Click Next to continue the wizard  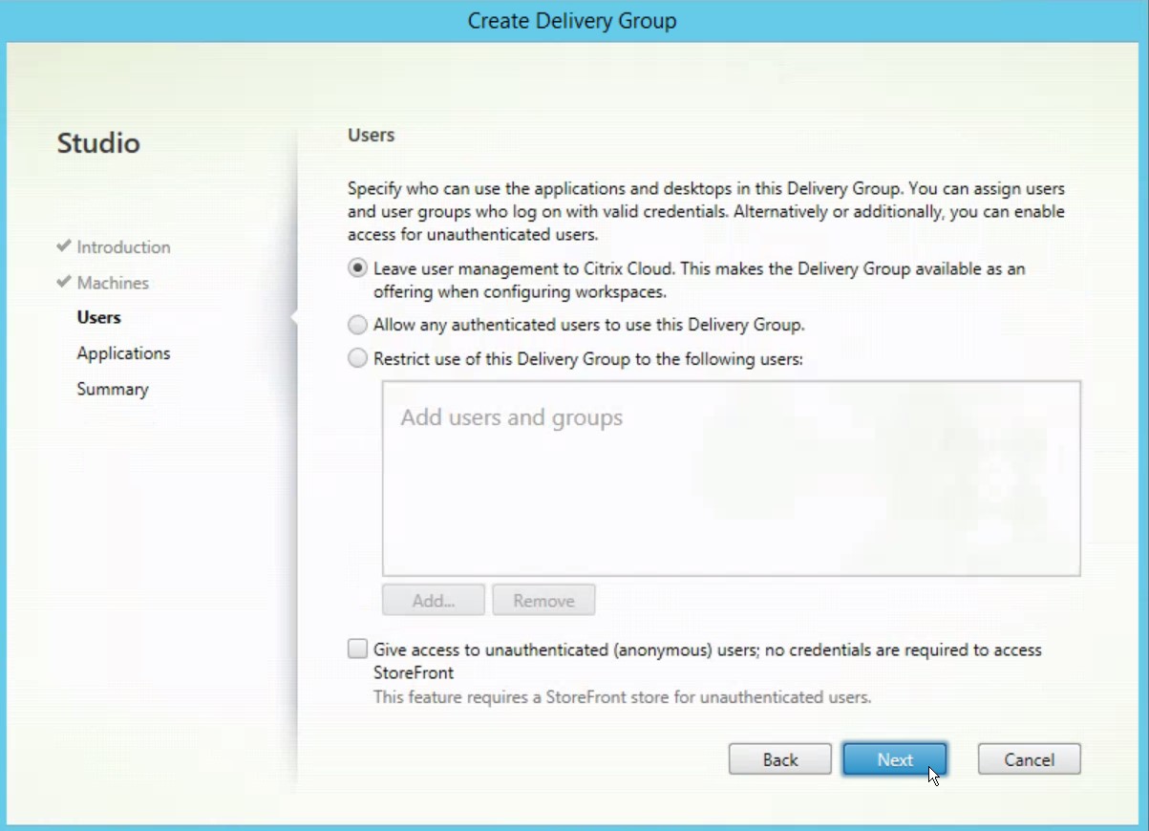coord(894,759)
